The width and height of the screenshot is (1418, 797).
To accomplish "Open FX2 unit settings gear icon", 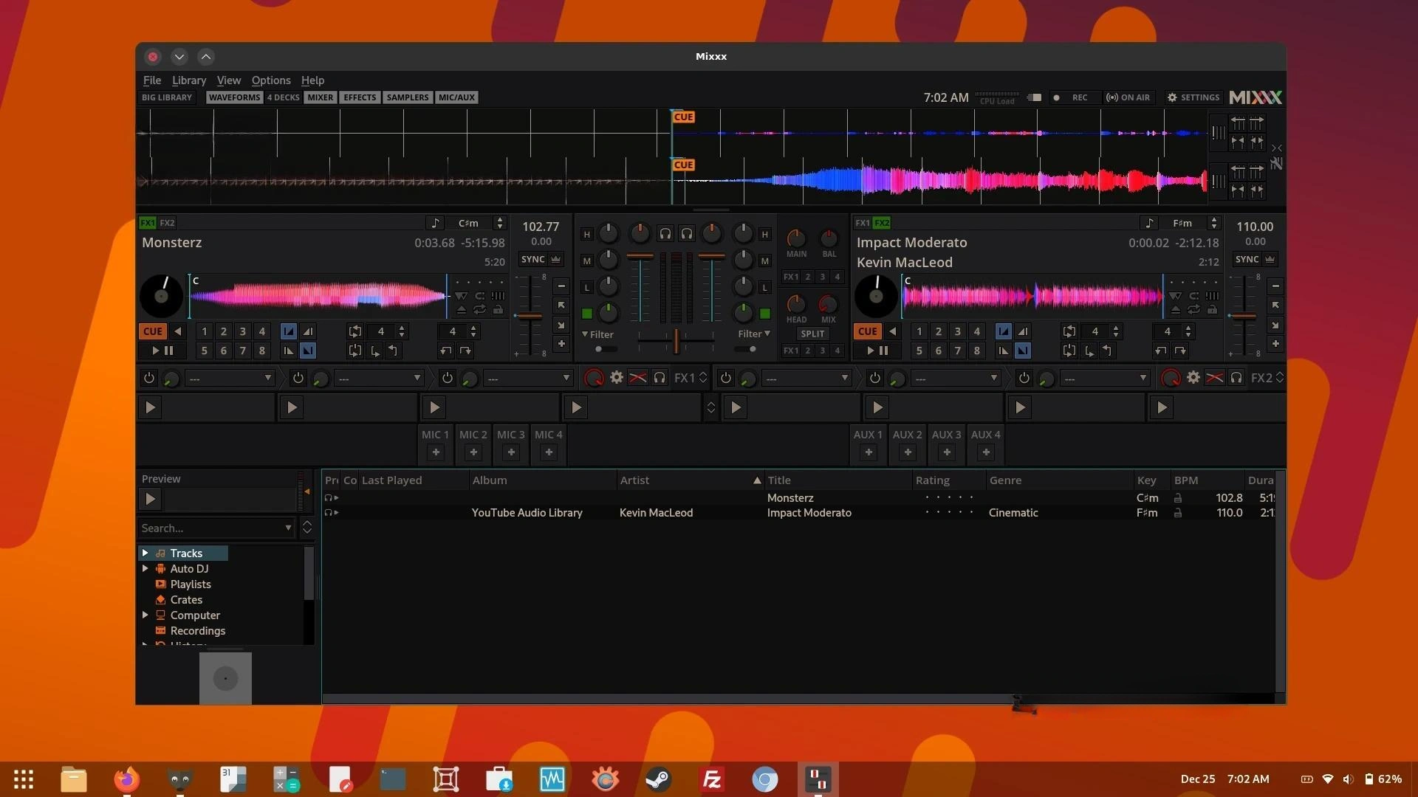I will 1193,378.
